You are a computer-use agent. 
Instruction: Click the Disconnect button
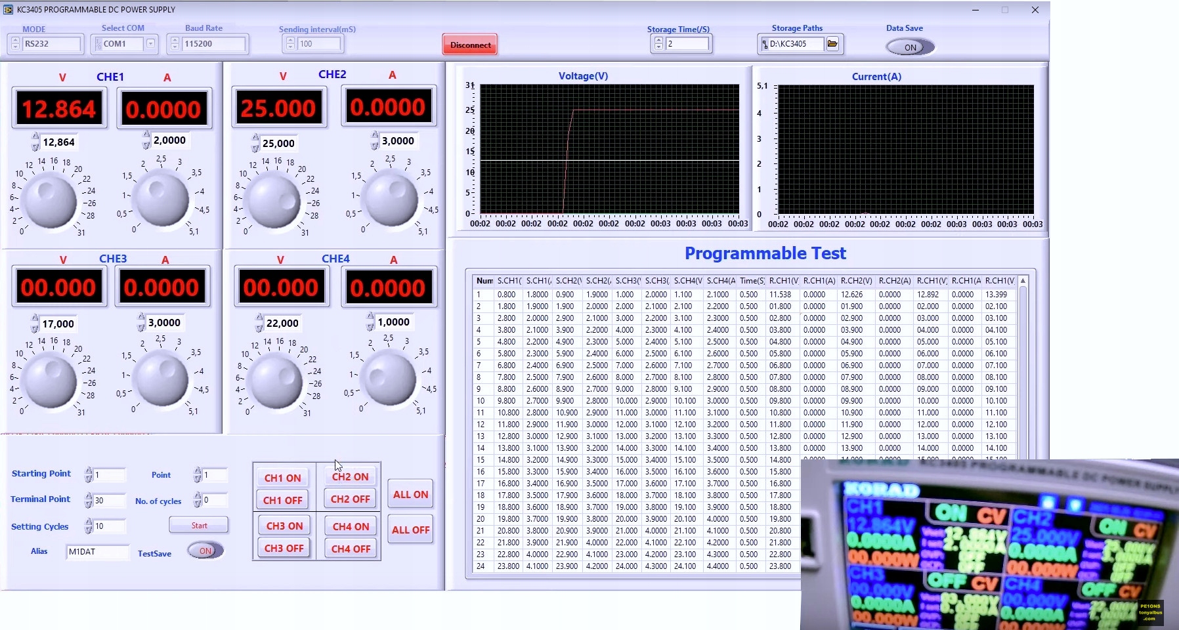click(x=470, y=45)
